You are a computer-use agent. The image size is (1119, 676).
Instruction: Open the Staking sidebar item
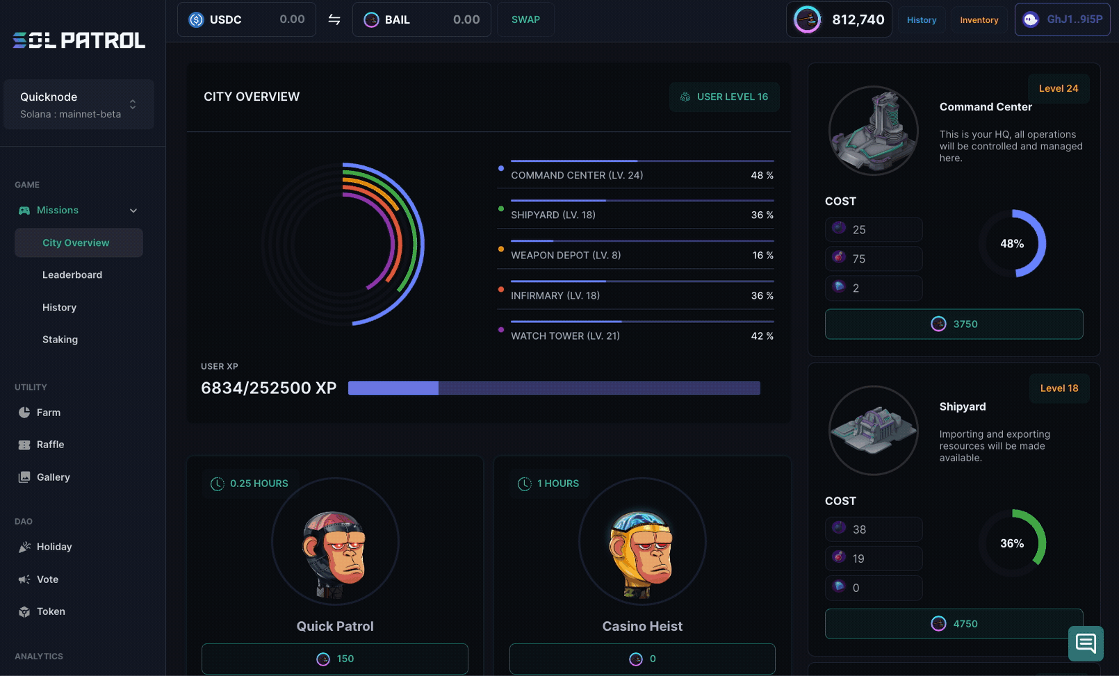(x=60, y=340)
